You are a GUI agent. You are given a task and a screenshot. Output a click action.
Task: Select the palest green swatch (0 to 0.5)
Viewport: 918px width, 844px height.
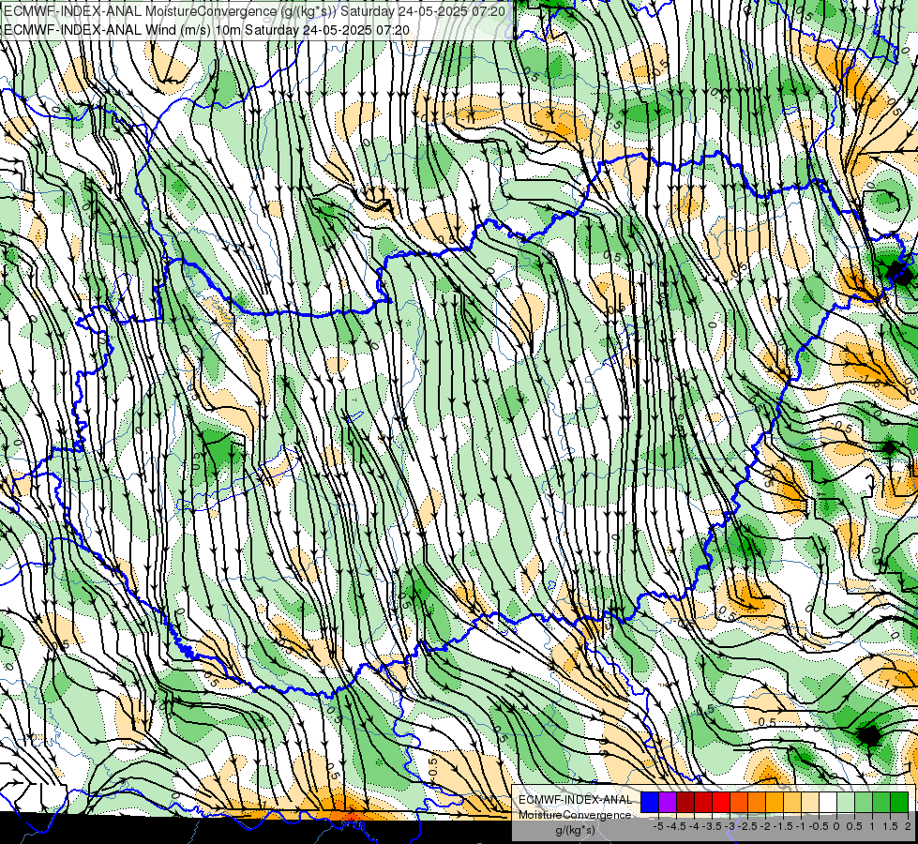click(x=846, y=802)
